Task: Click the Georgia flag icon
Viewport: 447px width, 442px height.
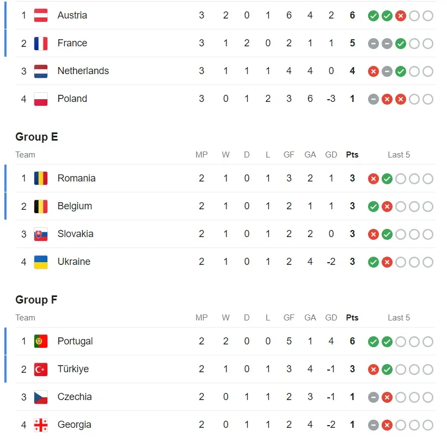Action: point(41,425)
